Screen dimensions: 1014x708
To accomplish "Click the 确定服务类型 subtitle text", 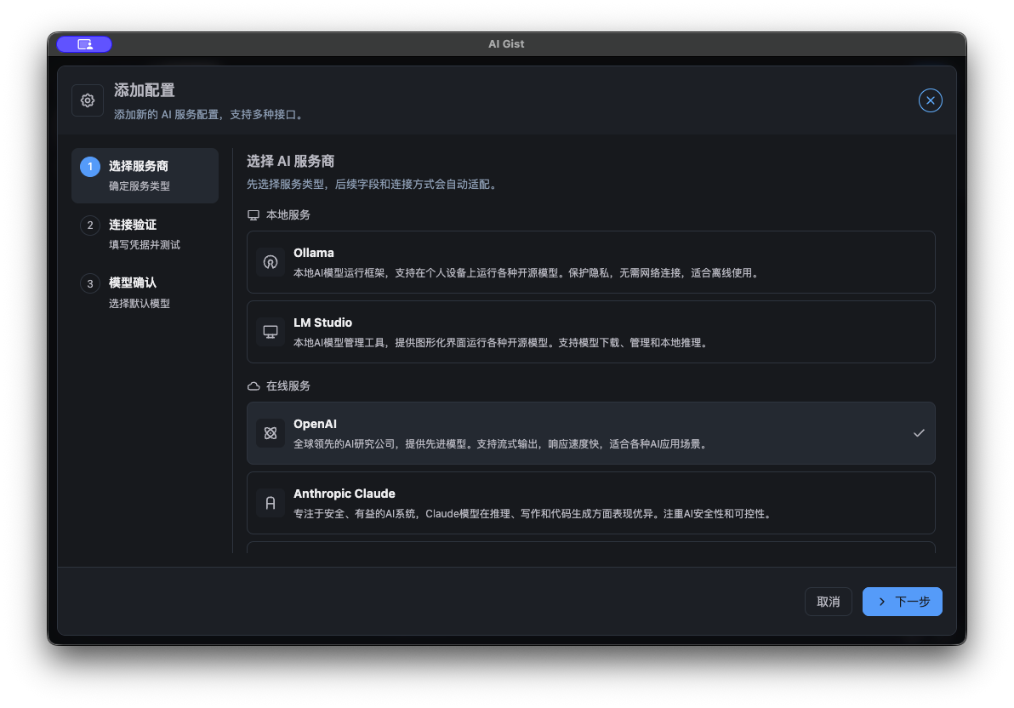I will [139, 186].
